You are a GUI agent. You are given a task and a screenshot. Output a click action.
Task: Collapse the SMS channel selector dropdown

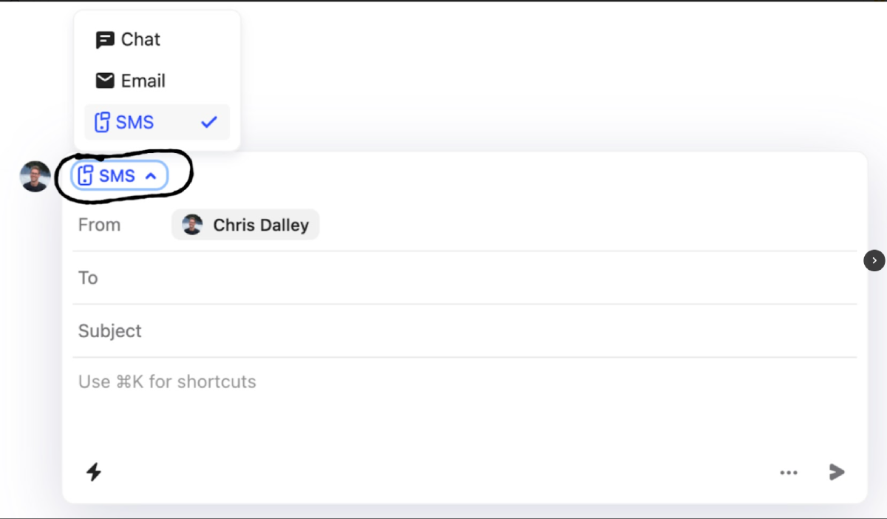(119, 176)
